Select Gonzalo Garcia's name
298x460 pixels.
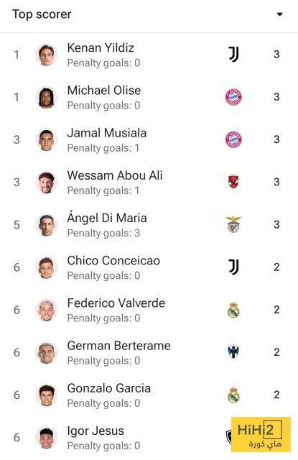point(108,388)
